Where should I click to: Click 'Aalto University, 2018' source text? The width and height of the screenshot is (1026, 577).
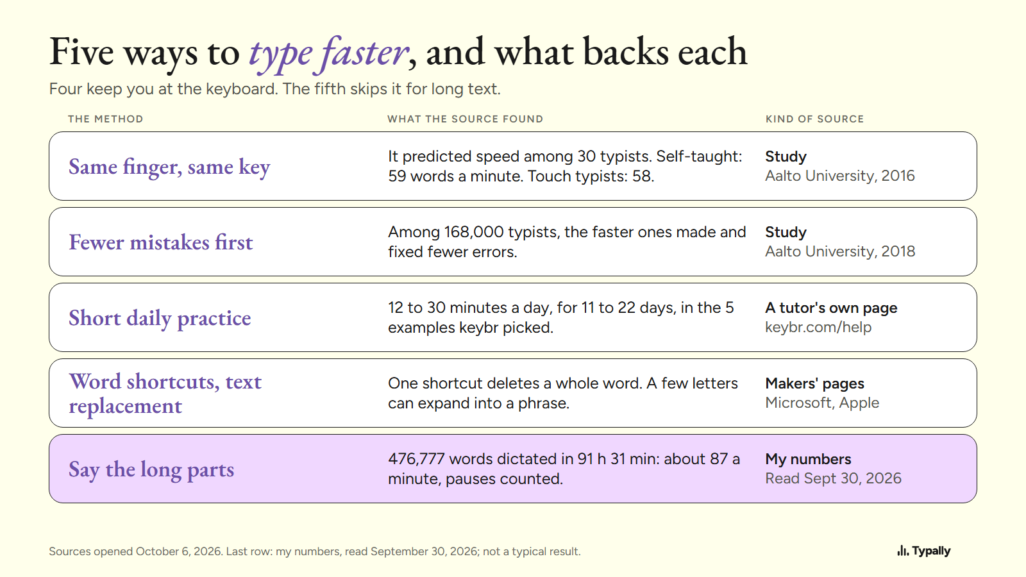tap(840, 251)
